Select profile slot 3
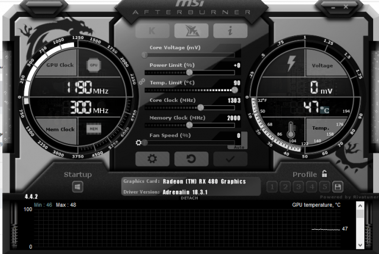 tap(298, 187)
